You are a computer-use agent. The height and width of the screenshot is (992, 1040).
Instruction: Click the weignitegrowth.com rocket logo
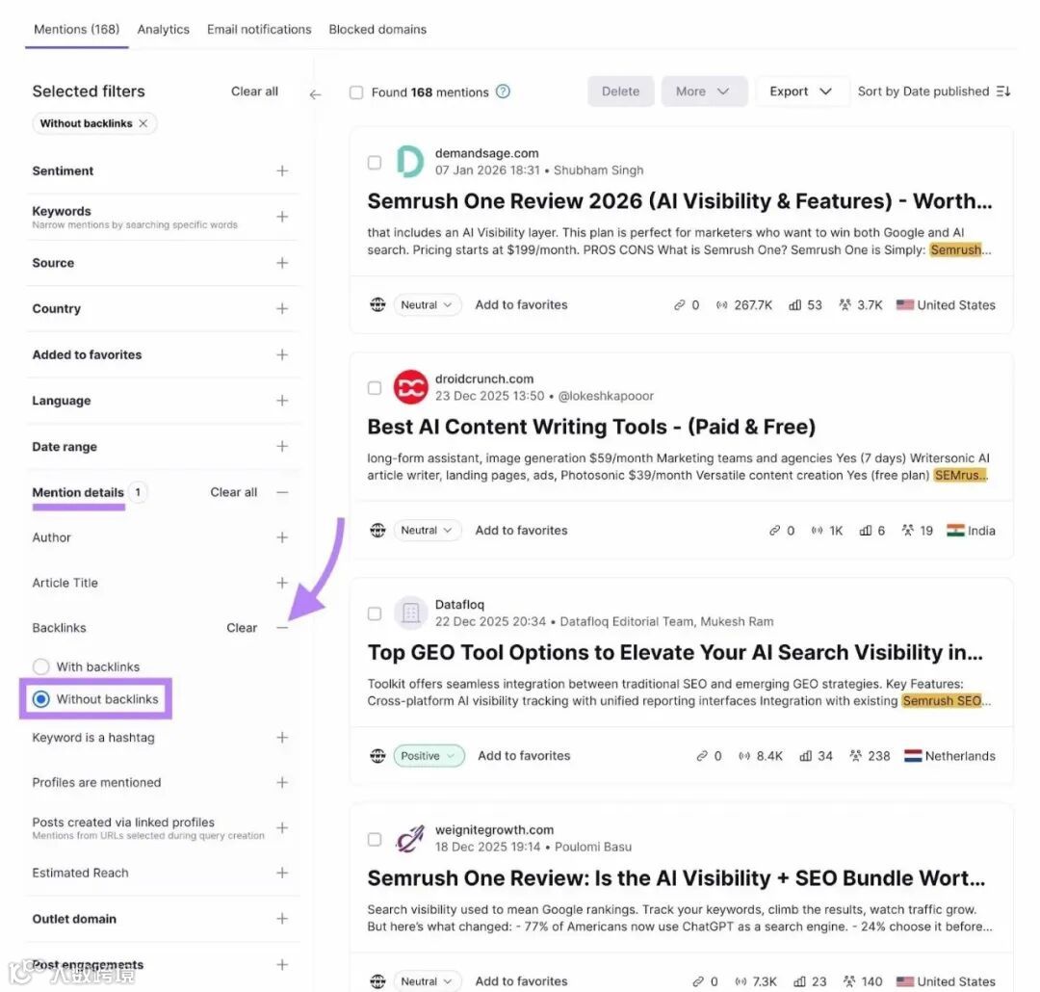[410, 838]
